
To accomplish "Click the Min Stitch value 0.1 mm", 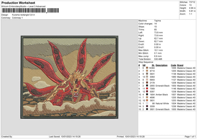I will pyautogui.click(x=158, y=53).
